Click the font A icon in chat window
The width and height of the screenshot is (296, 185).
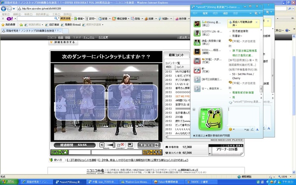click(257, 129)
